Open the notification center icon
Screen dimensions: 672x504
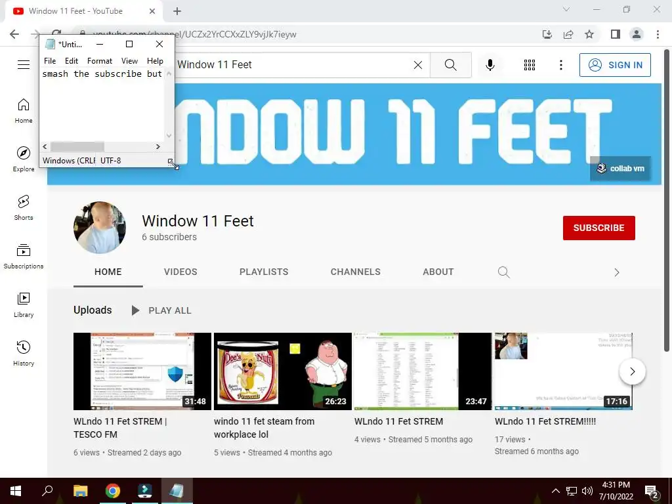(652, 492)
